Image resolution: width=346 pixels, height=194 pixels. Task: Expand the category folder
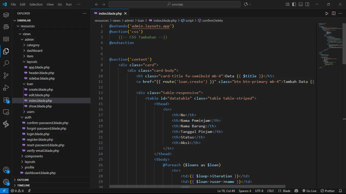[x=33, y=45]
